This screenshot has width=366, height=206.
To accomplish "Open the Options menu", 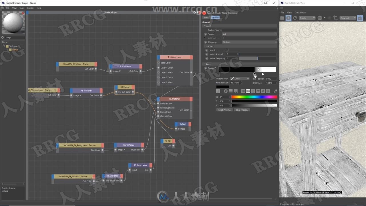I will point(30,8).
